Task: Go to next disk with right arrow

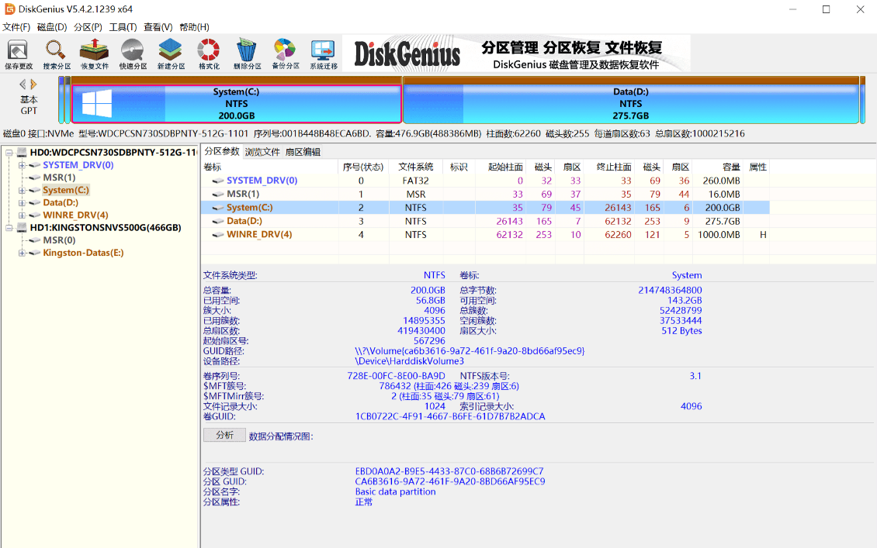Action: click(34, 84)
